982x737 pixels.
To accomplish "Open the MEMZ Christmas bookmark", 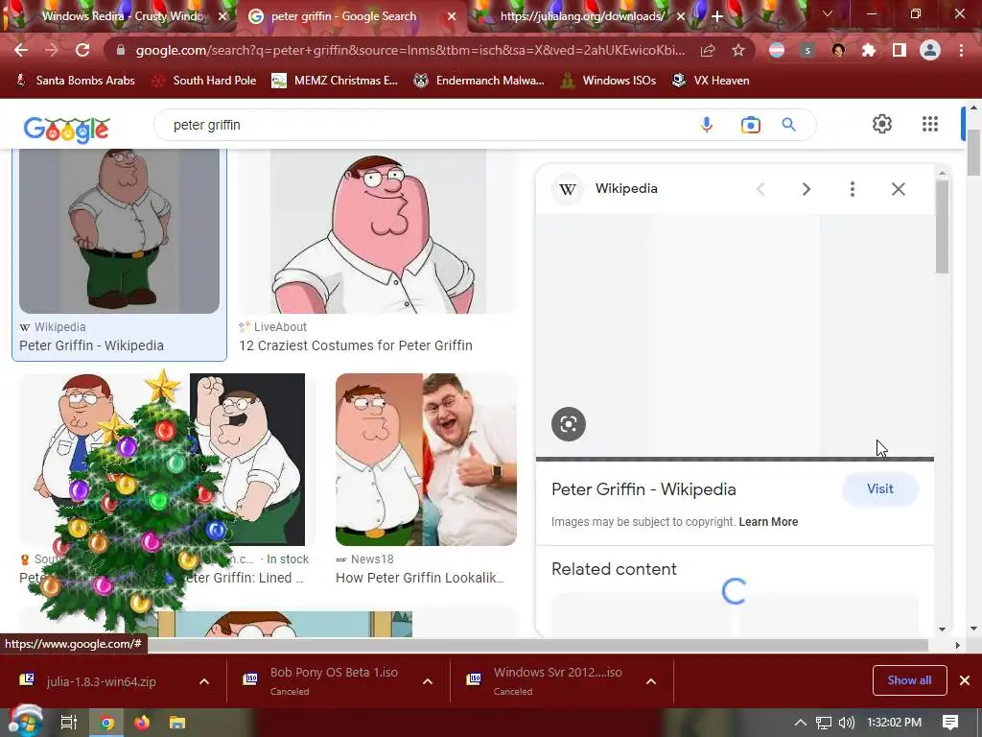I will pos(335,81).
